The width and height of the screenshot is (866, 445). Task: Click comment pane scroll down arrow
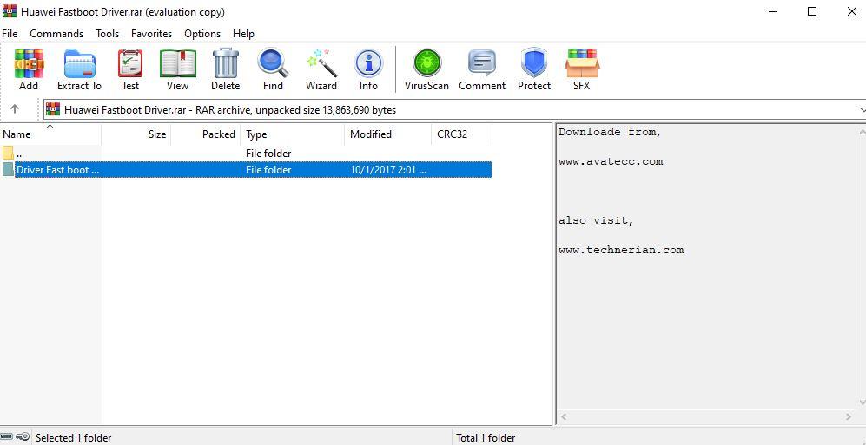click(x=862, y=402)
